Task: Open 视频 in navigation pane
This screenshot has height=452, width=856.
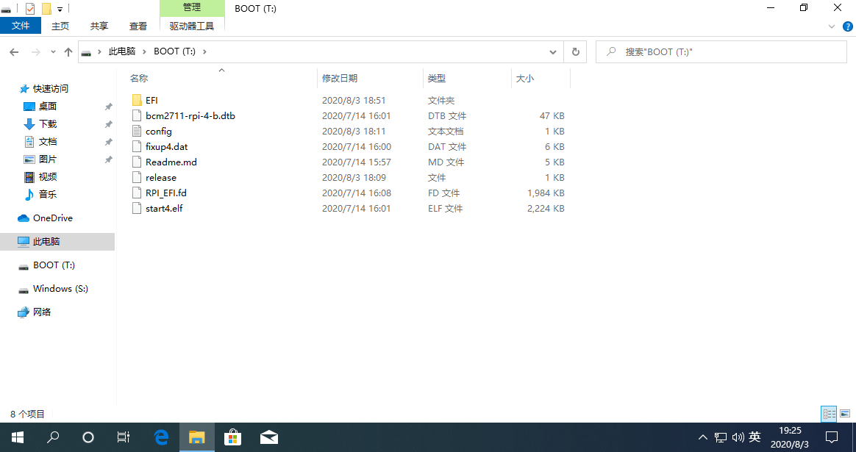Action: 48,176
